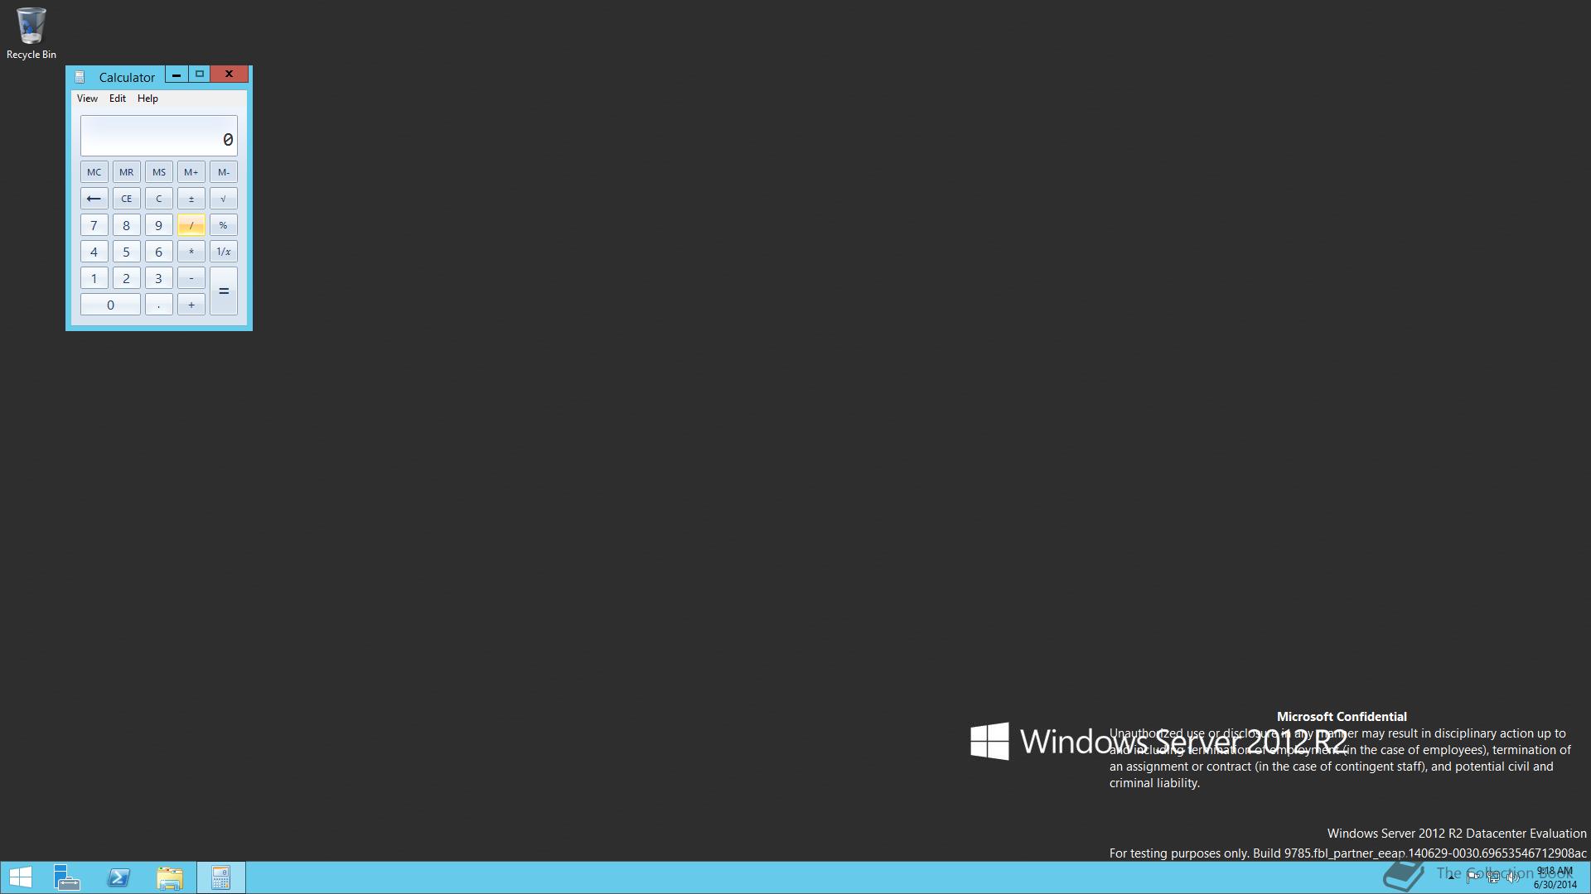Open the Recycle Bin desktop icon
Image resolution: width=1591 pixels, height=894 pixels.
pos(31,34)
